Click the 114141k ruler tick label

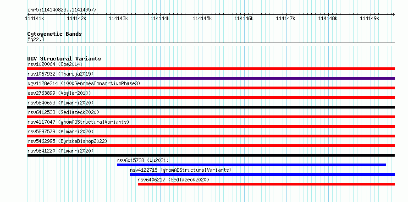tap(34, 18)
